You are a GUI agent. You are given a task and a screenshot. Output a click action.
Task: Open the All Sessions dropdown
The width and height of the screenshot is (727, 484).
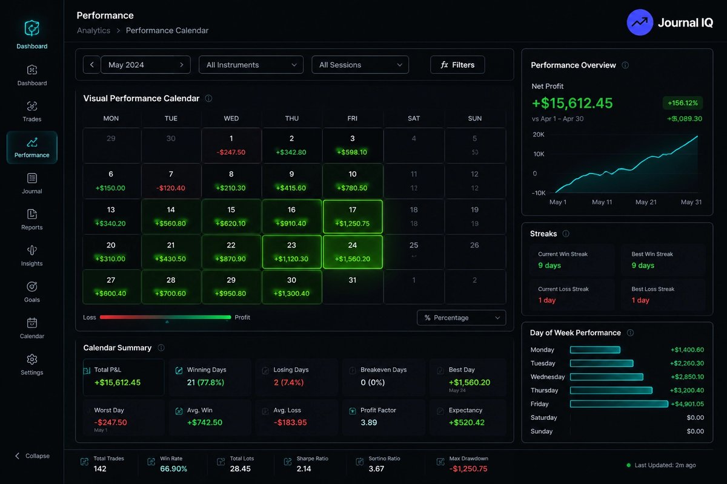(x=360, y=65)
